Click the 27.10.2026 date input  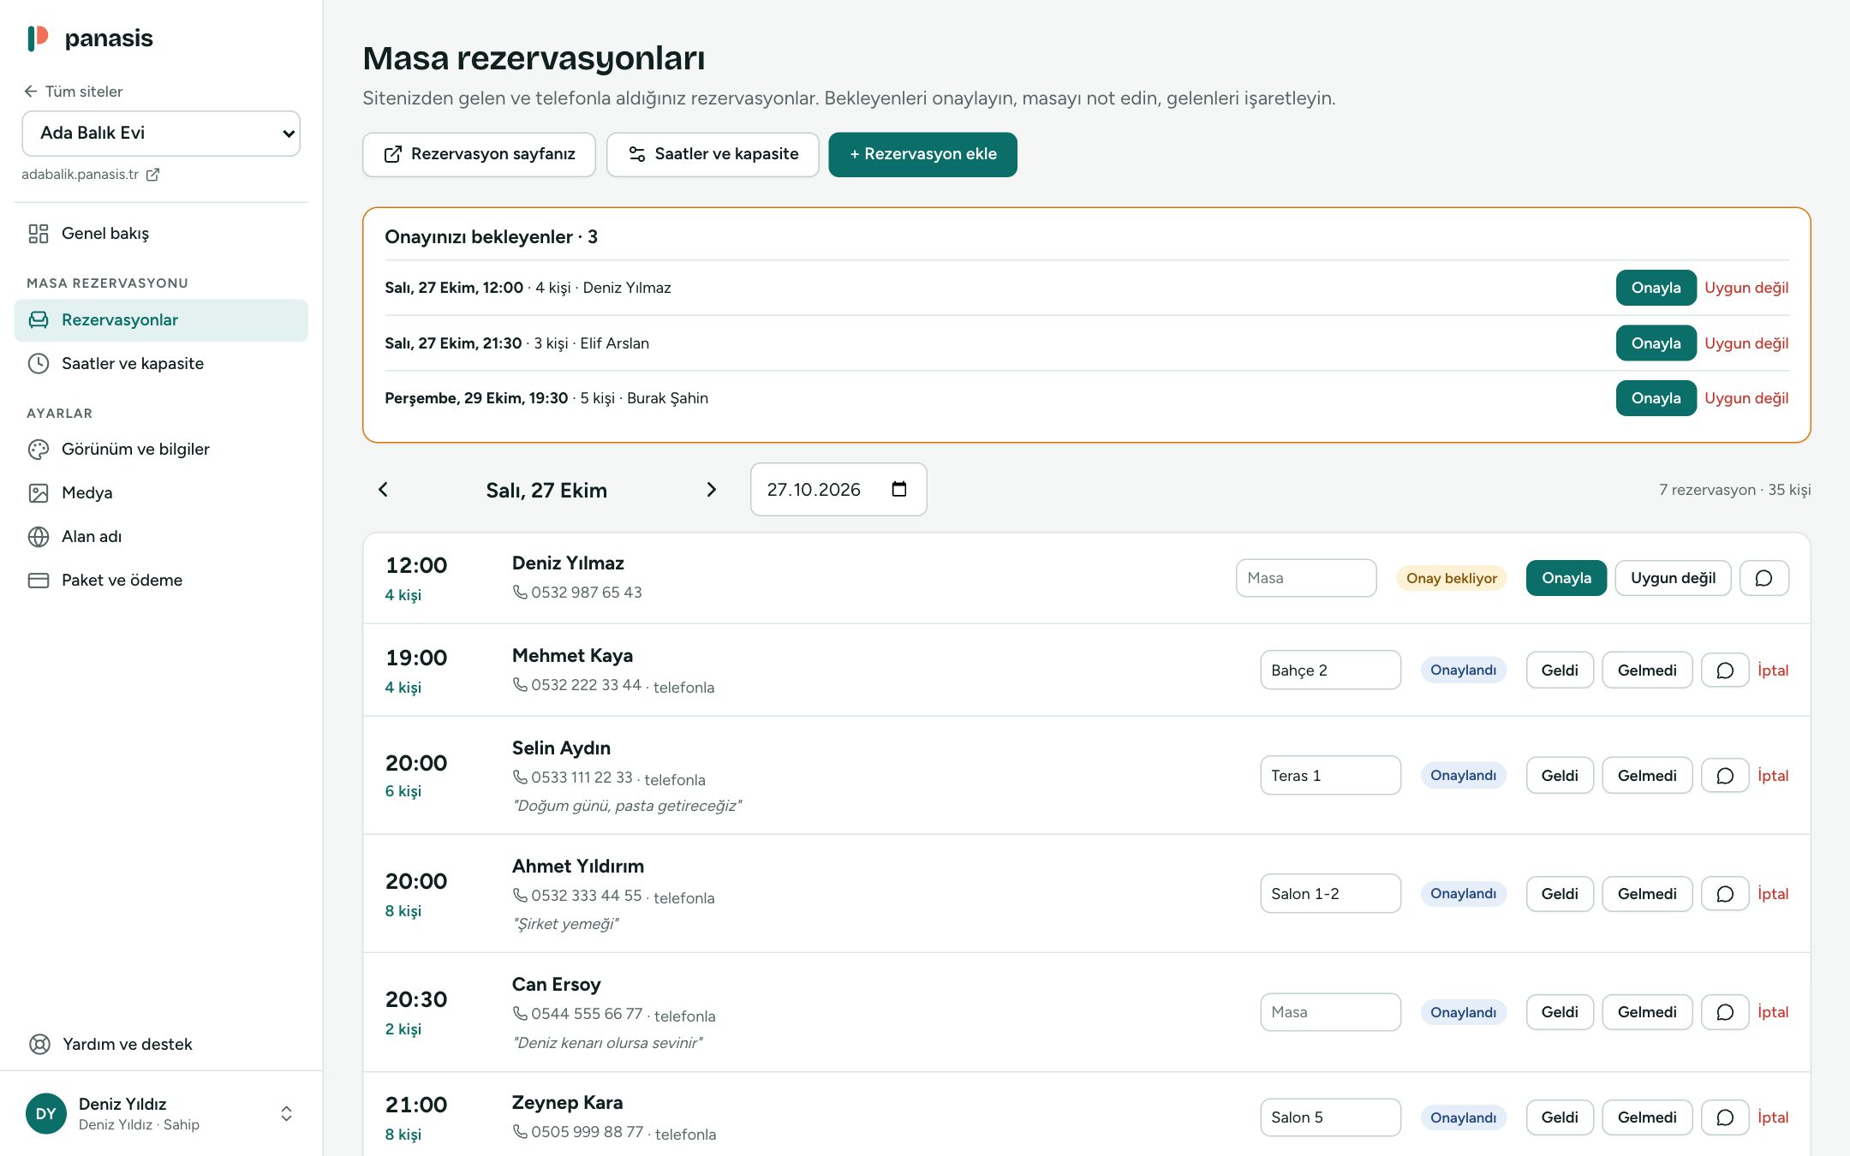click(838, 490)
